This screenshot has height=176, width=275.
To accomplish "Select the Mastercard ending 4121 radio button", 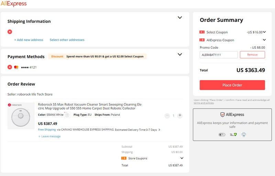I will (x=10, y=67).
